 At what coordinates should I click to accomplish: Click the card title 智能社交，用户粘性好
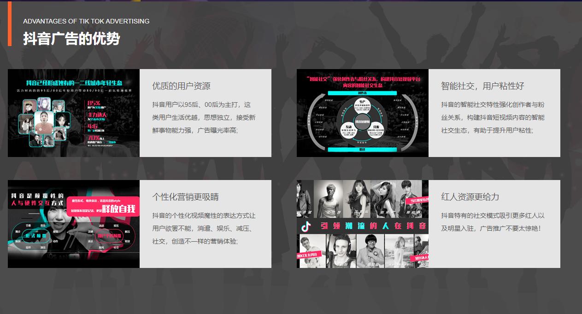(482, 86)
